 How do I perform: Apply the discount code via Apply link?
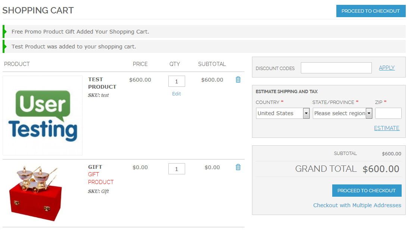tap(387, 68)
